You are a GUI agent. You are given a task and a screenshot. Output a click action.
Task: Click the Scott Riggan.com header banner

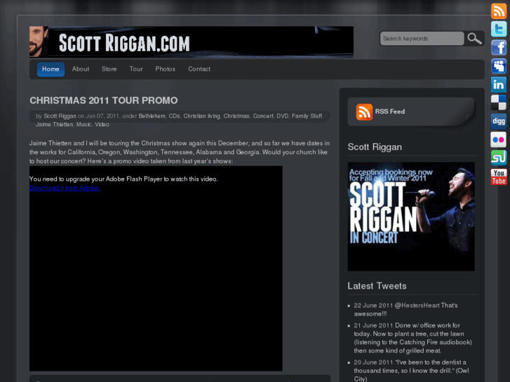tap(192, 42)
